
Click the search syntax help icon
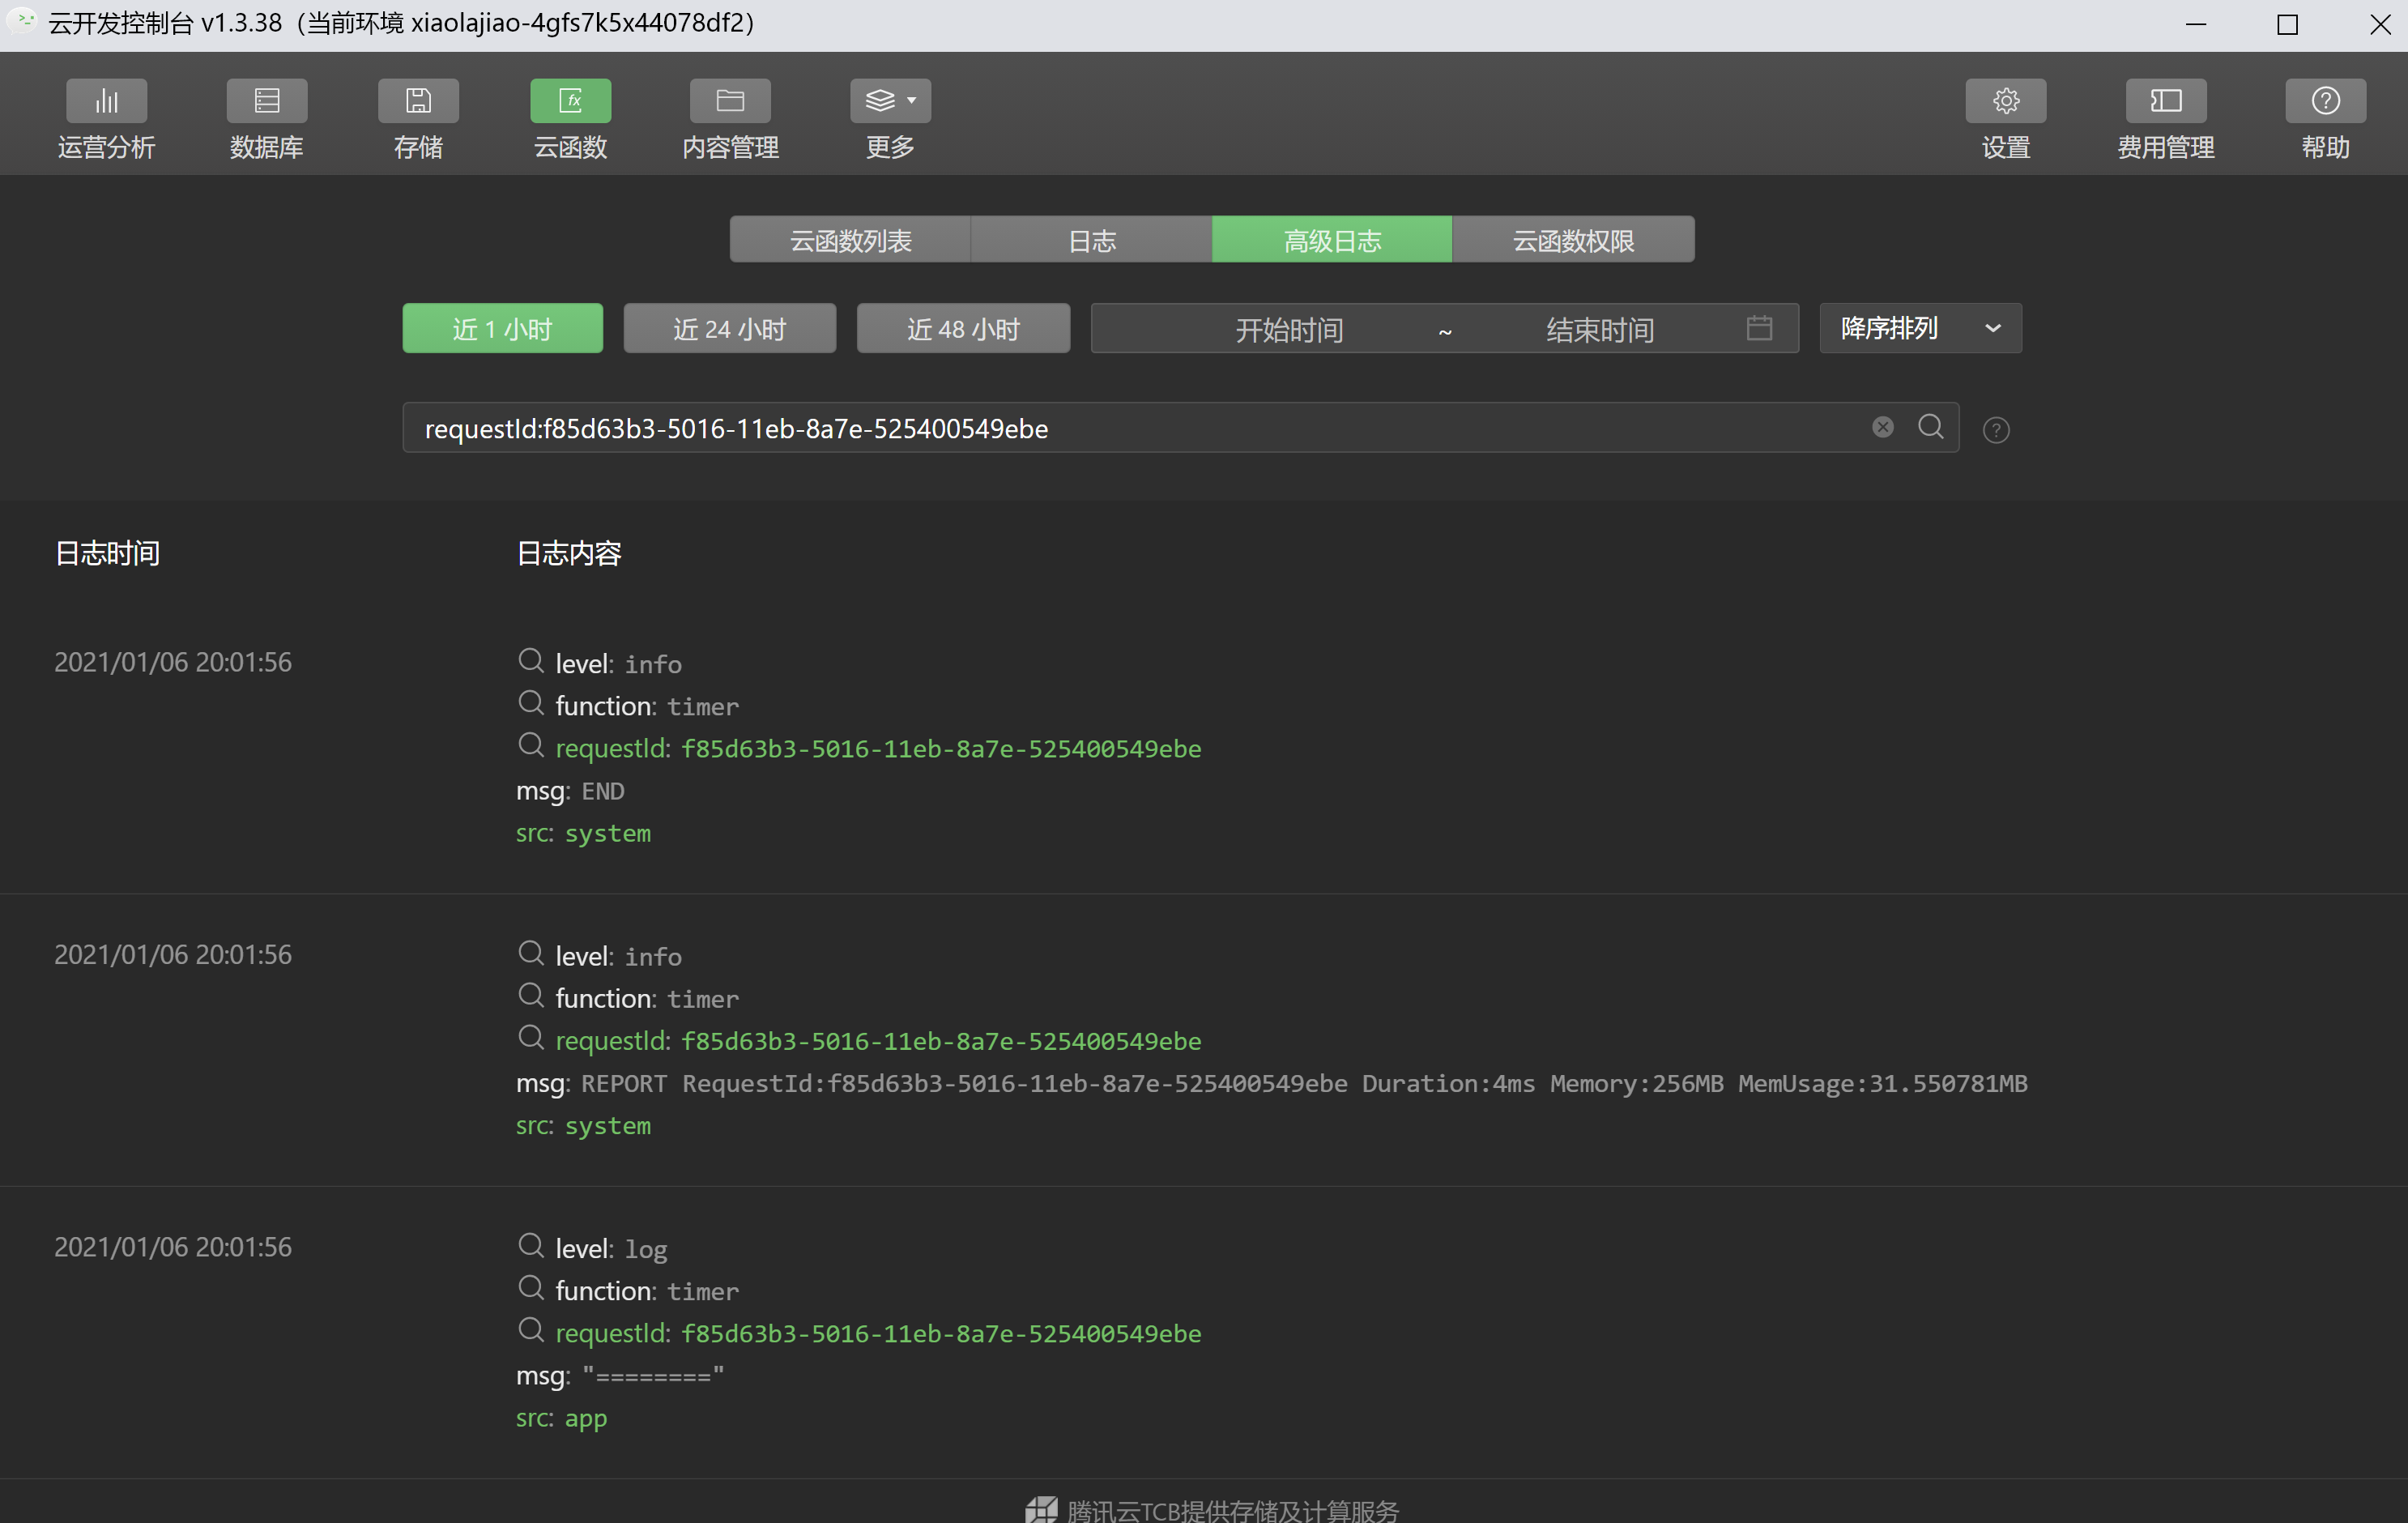tap(1996, 430)
